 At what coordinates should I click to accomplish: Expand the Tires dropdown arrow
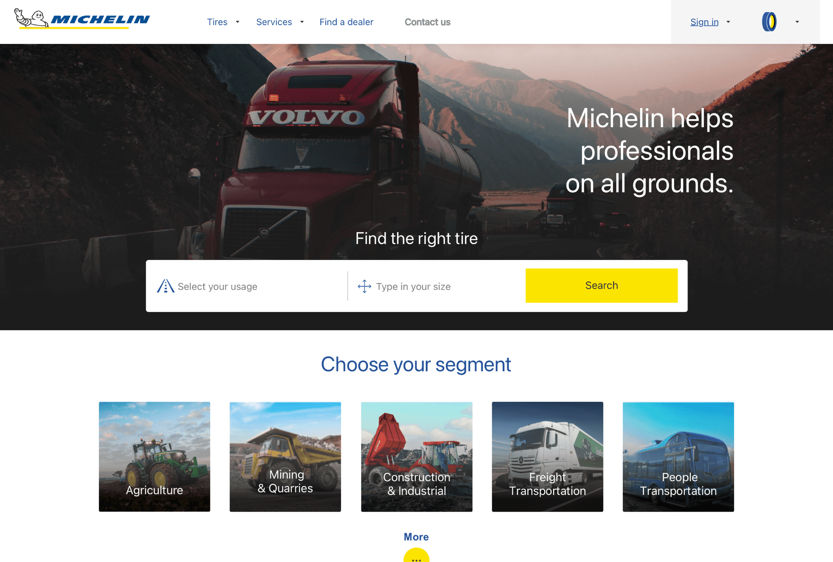(x=238, y=22)
